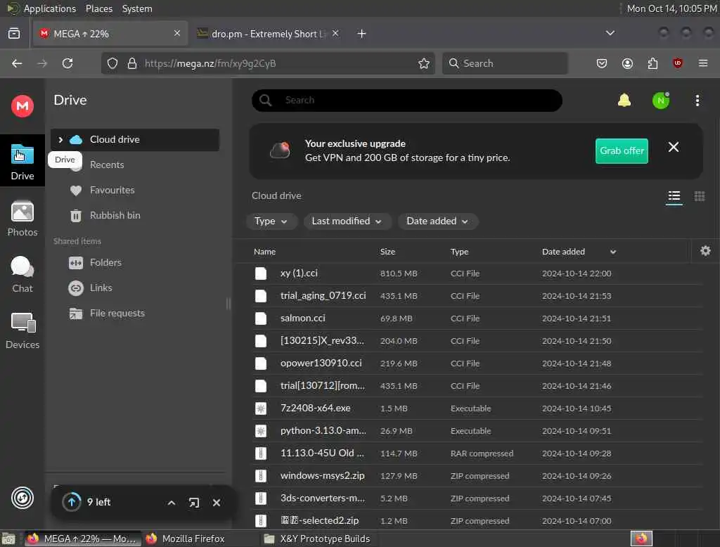Viewport: 720px width, 547px height.
Task: Open the Places menu
Action: point(98,8)
